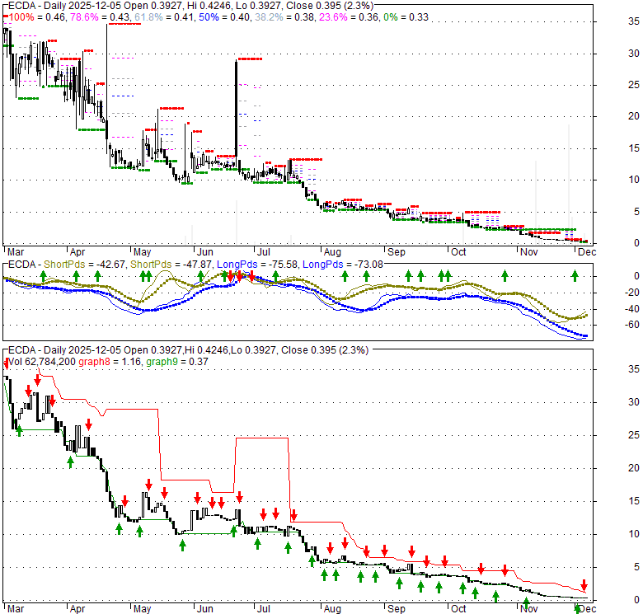This screenshot has width=643, height=614.
Task: Click the bottom chart ECDA Daily title line
Action: tap(188, 350)
